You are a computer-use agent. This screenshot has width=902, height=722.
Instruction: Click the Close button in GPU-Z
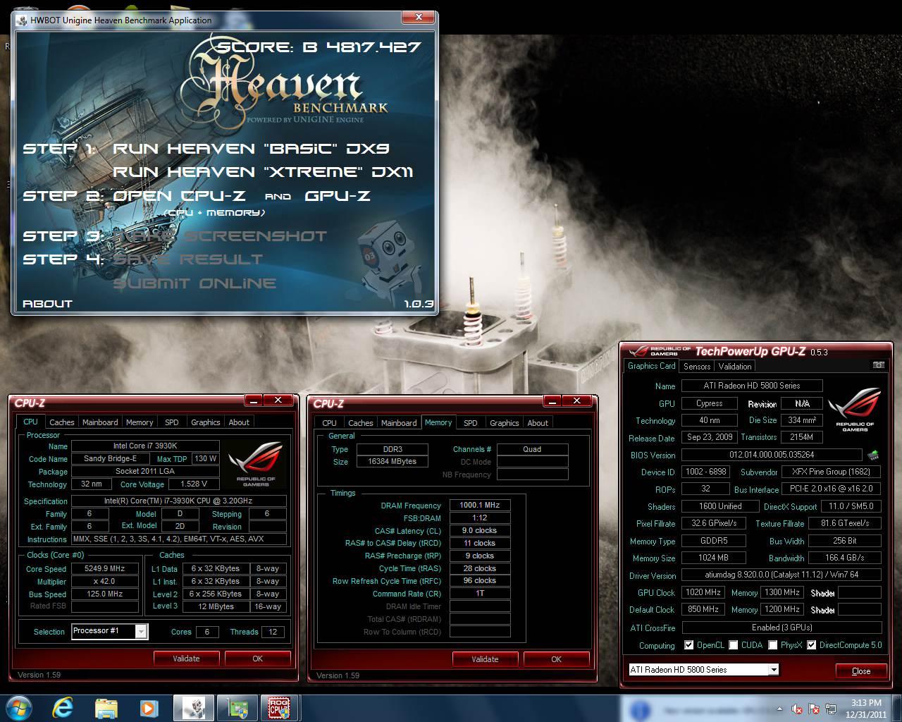pos(861,671)
